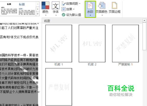Click the 字体 dropdown arrow below label

56,15
